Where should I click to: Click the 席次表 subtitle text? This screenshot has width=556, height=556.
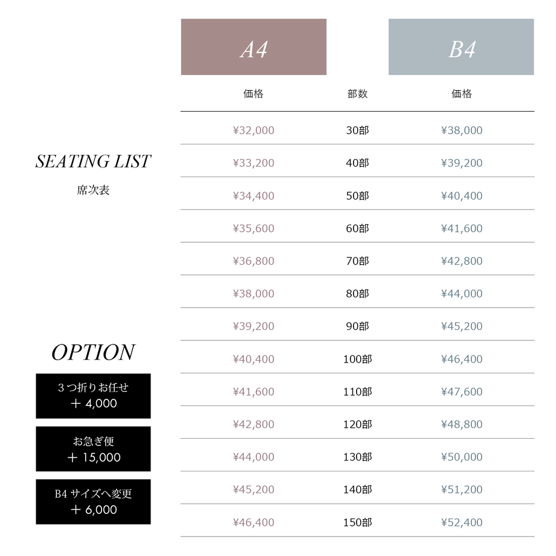click(x=93, y=190)
